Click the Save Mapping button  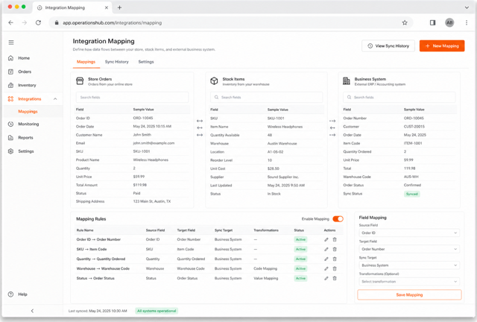409,295
